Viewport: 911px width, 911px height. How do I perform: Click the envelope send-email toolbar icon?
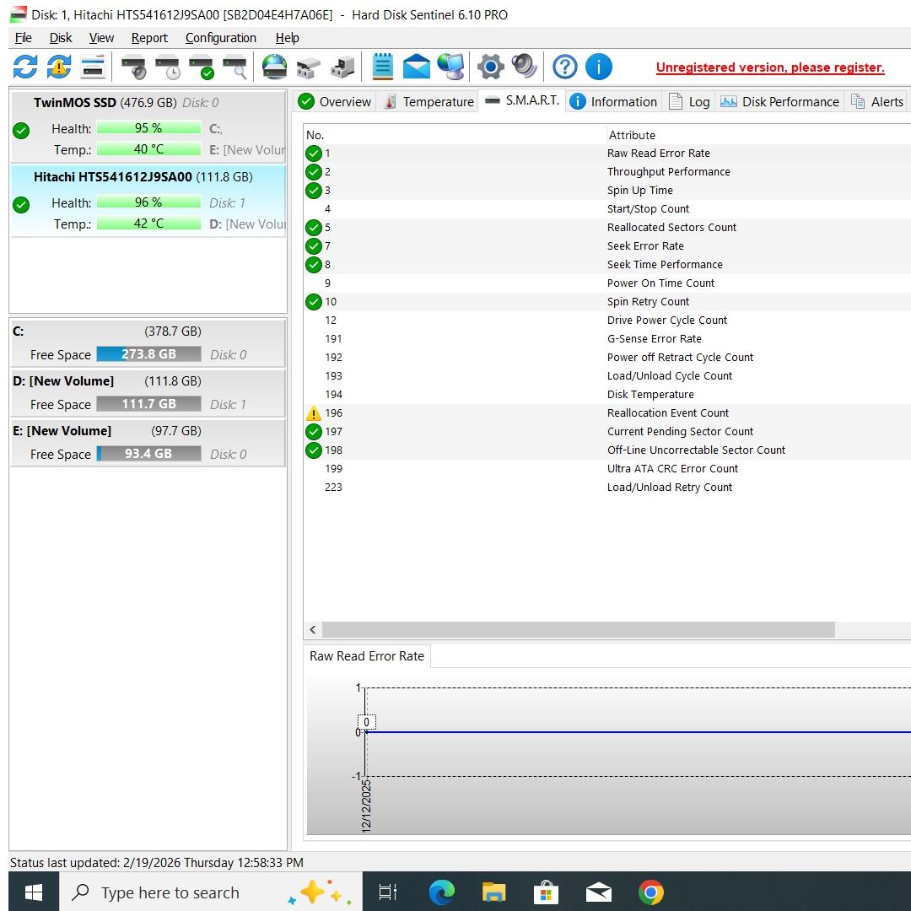(416, 67)
